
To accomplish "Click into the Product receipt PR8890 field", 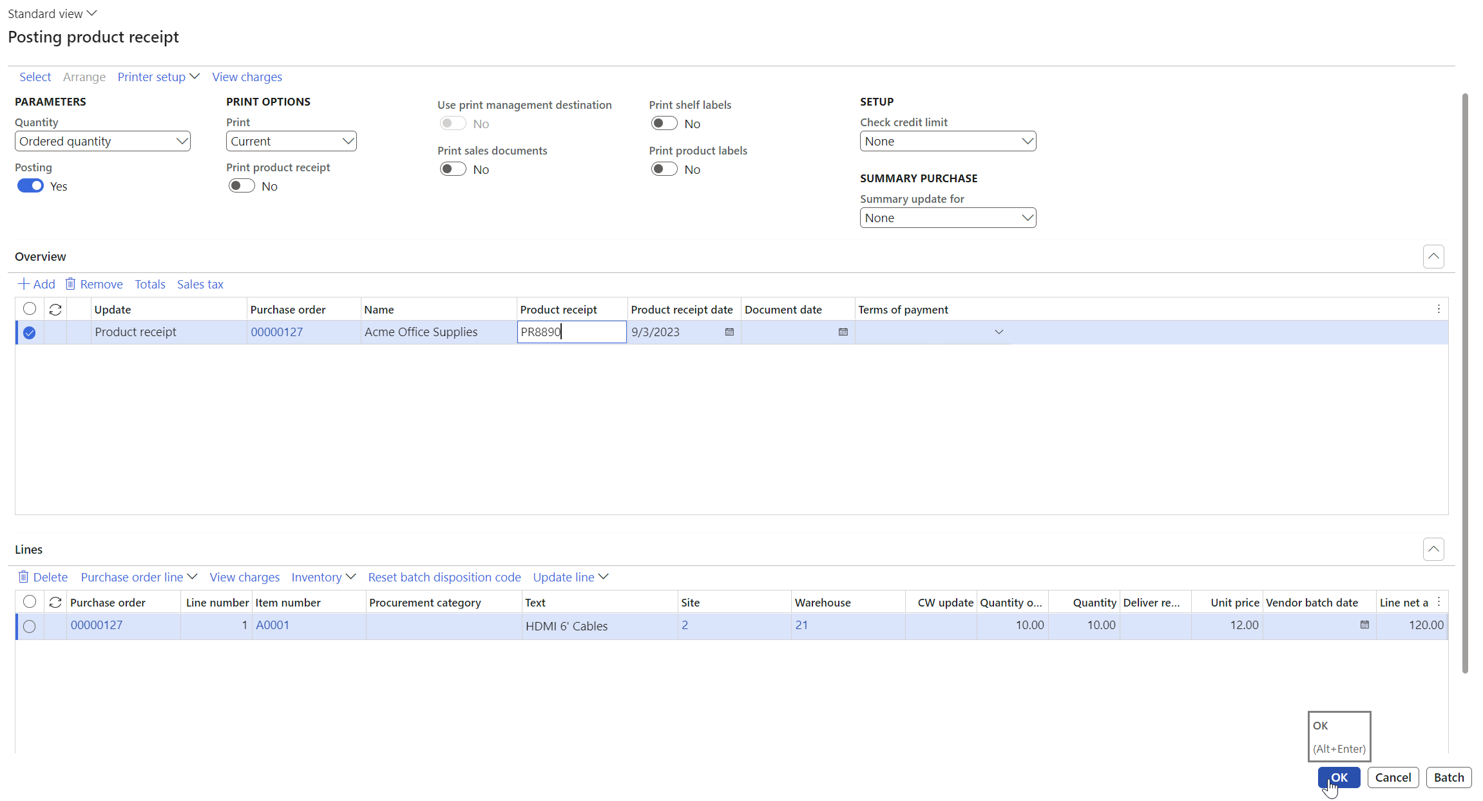I will [571, 332].
